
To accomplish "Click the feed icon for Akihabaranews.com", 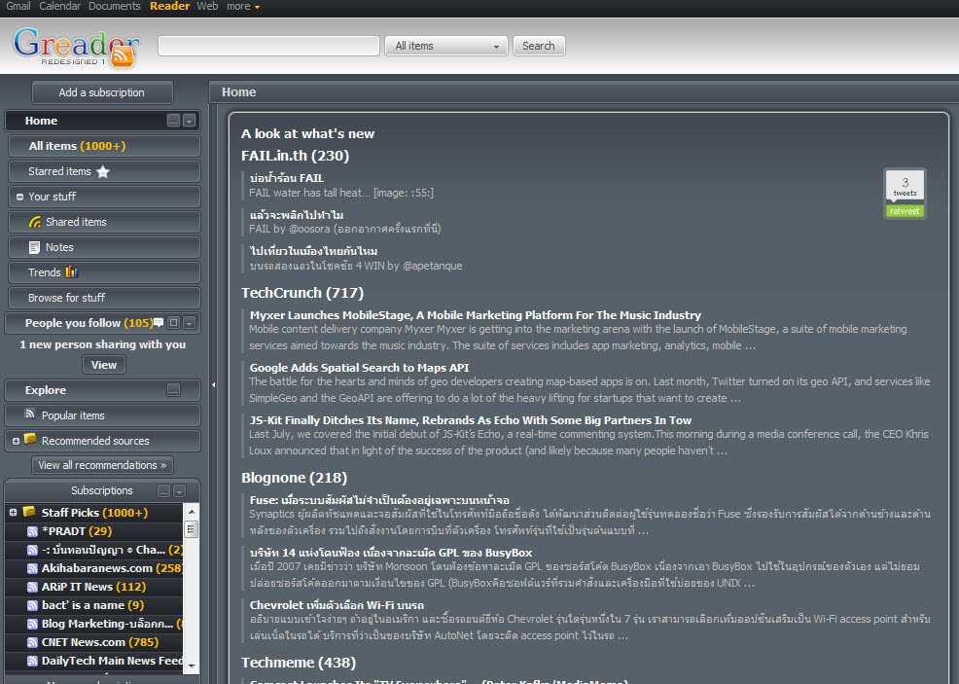I will pyautogui.click(x=32, y=568).
